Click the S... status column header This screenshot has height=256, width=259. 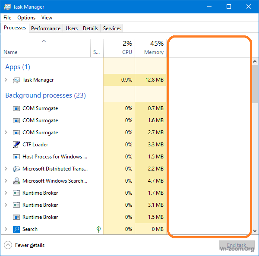click(x=97, y=48)
